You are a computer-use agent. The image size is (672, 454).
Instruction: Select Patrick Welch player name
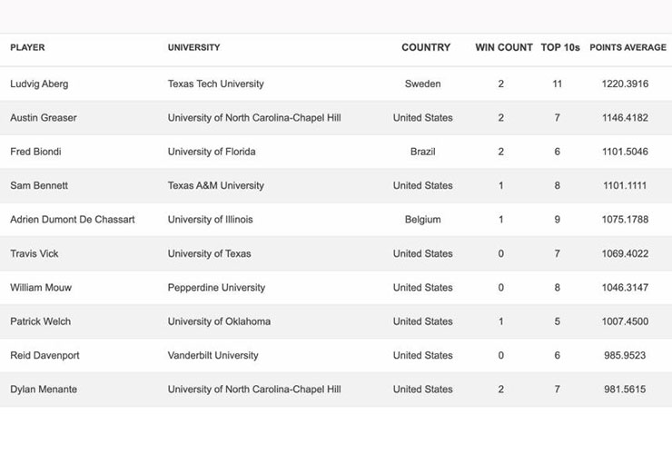coord(40,321)
